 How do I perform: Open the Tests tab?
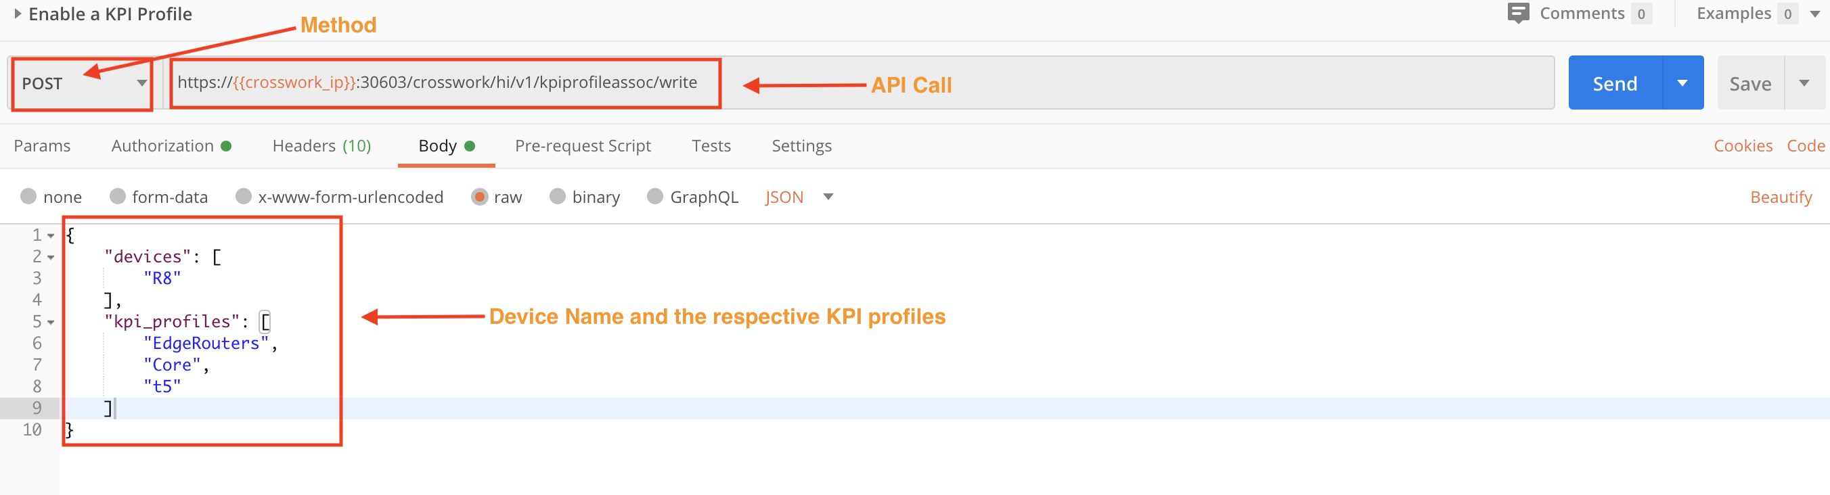711,145
